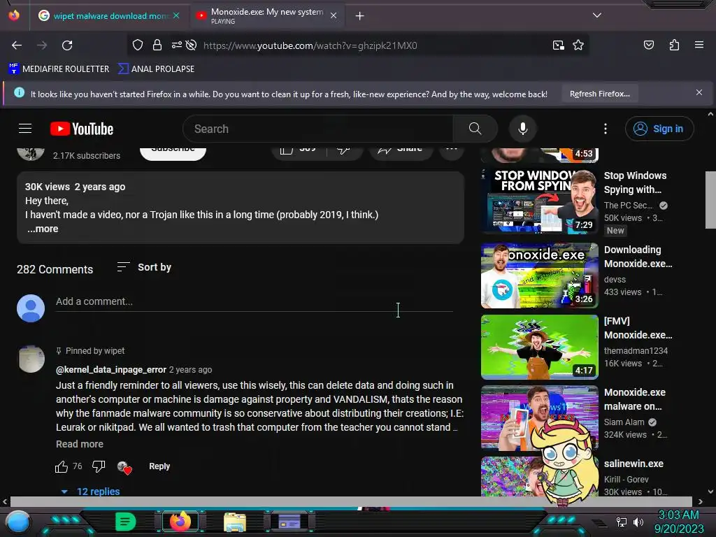Open the YouTube guide hamburger menu
The height and width of the screenshot is (537, 716).
pyautogui.click(x=25, y=129)
